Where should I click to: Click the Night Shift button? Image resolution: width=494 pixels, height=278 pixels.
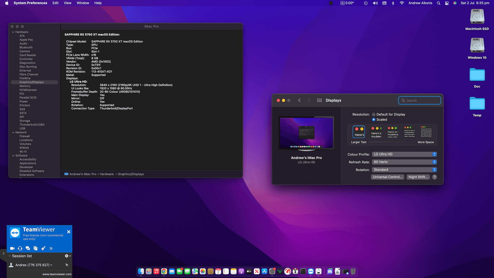pyautogui.click(x=418, y=177)
